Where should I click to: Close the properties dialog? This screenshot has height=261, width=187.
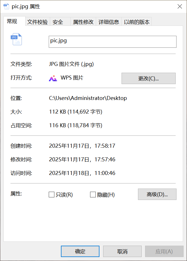click(180, 6)
